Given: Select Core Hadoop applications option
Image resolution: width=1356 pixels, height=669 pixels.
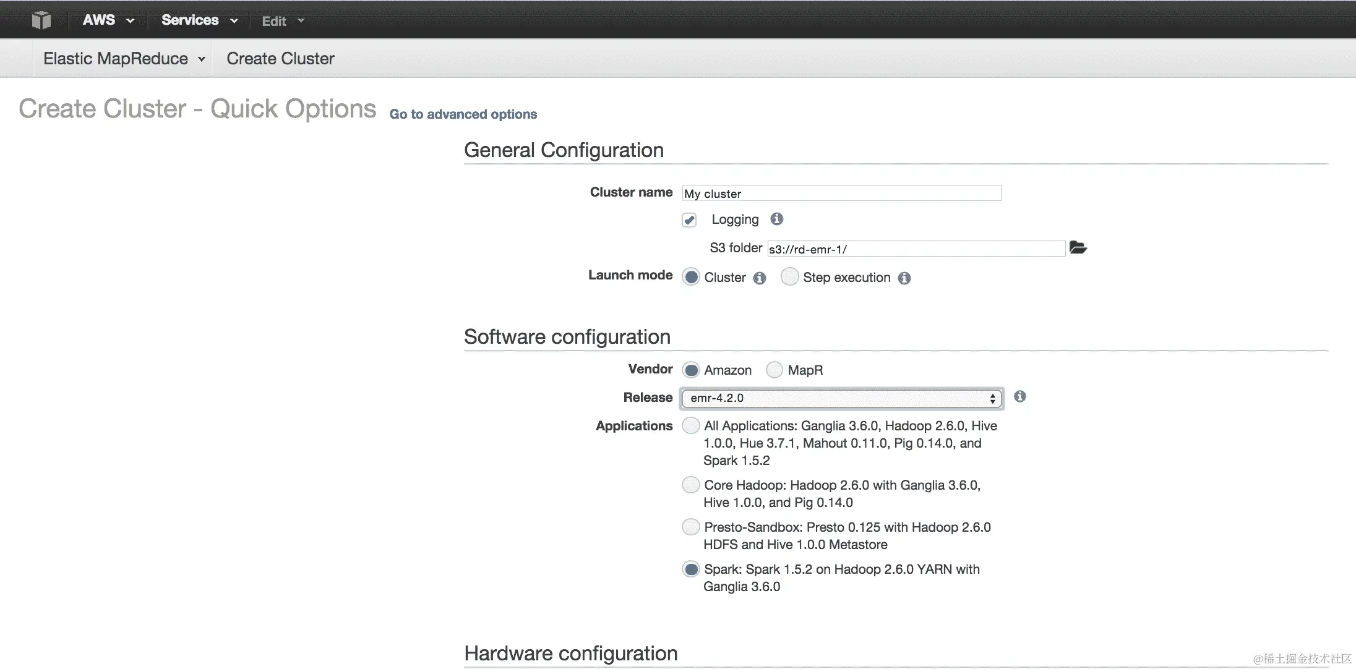Looking at the screenshot, I should [x=690, y=485].
